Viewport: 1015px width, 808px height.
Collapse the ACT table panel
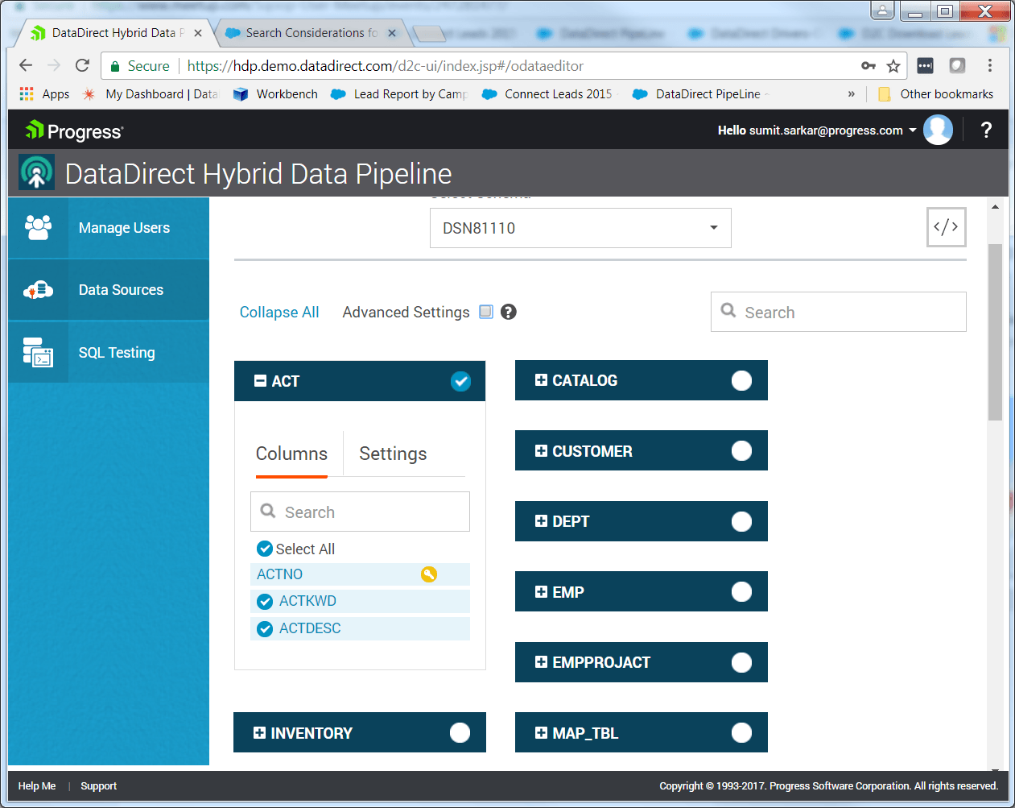point(259,380)
